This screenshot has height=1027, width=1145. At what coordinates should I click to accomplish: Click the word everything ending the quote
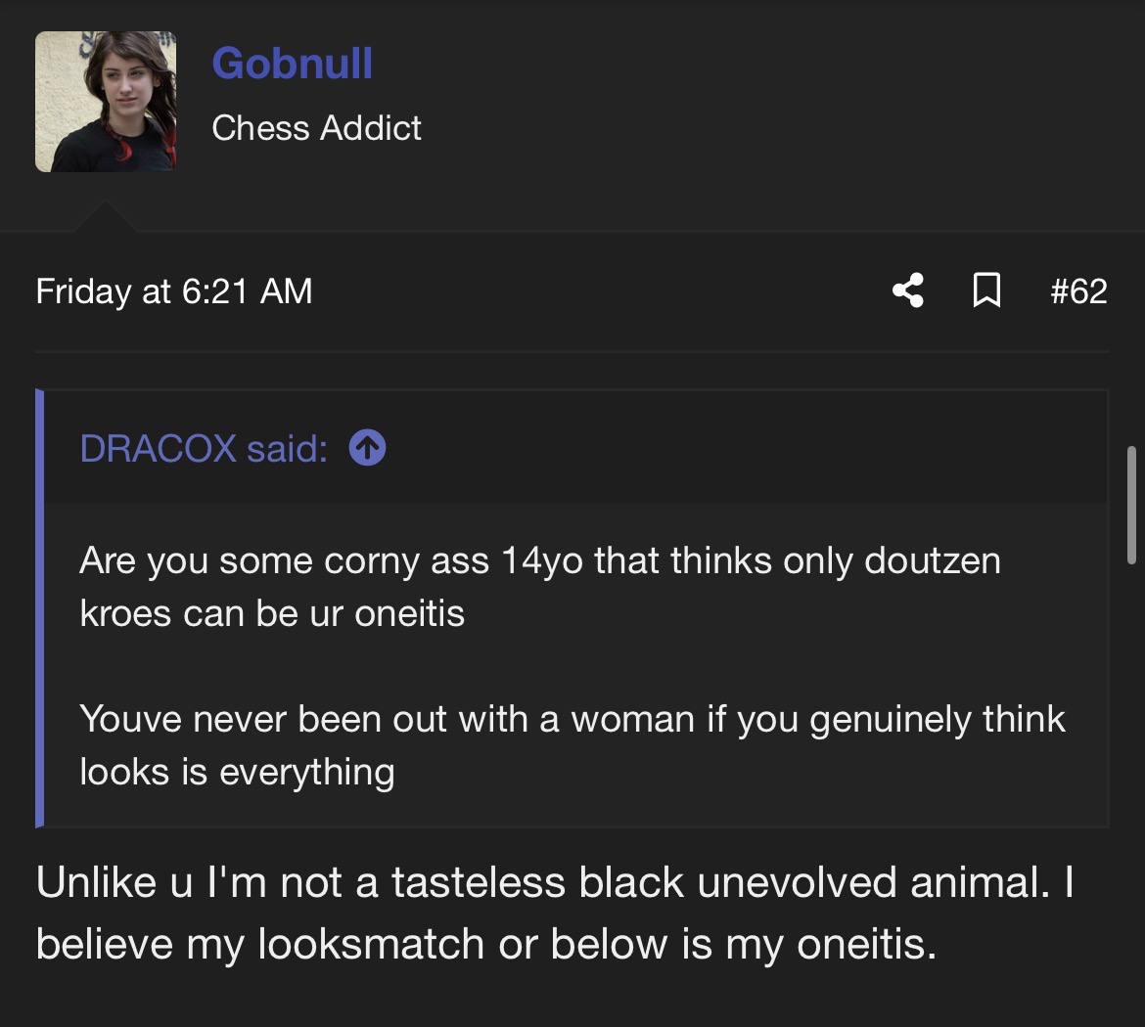click(306, 772)
